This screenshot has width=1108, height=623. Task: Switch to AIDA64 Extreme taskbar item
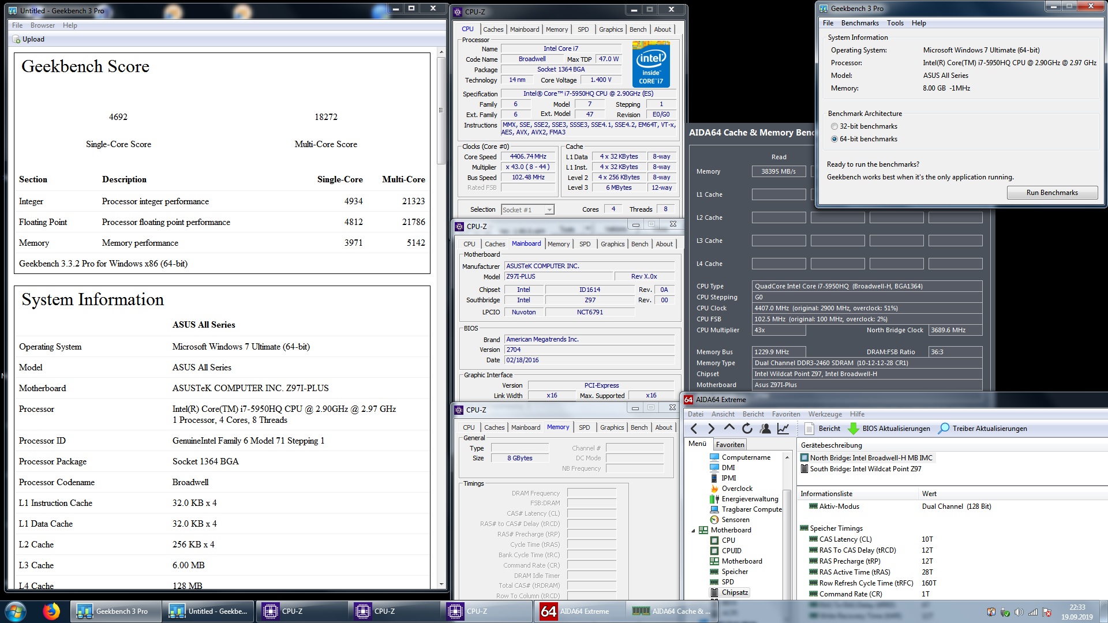(579, 611)
